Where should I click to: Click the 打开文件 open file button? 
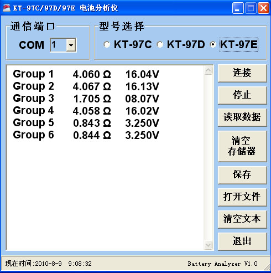[x=242, y=197]
